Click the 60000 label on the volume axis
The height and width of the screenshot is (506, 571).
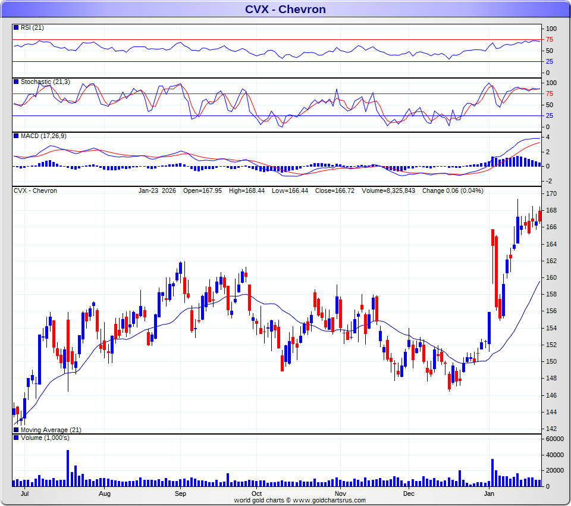554,439
